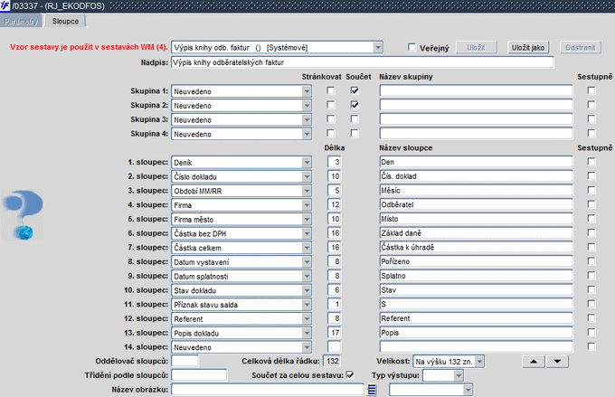Check Sestupně for 7. sloupec row

(591, 247)
